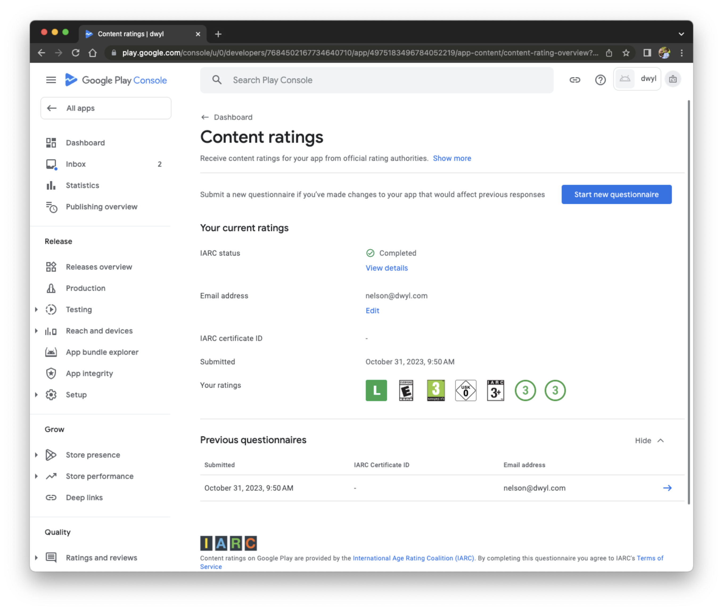Screen dimensions: 723x611
Task: Click the Google Play Console logo
Action: pyautogui.click(x=116, y=80)
